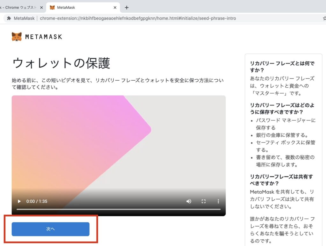Screen dimensions: 326x246
Task: Mute the video with the speaker icon
Action: [189, 201]
